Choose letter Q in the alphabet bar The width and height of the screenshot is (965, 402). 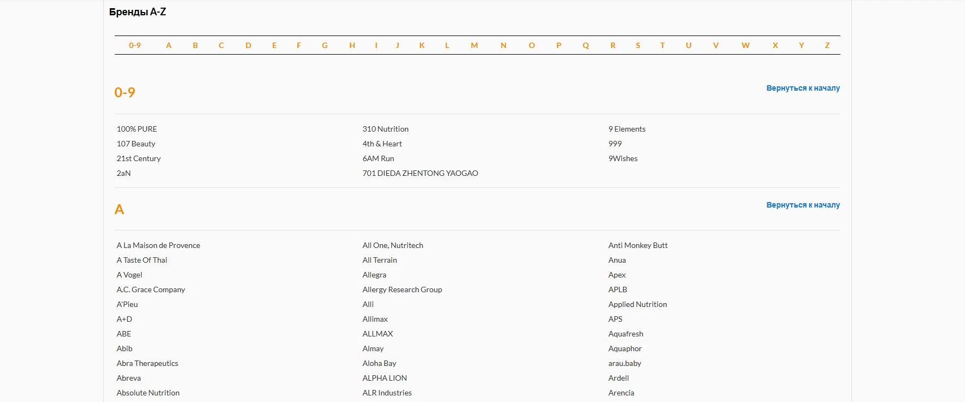pyautogui.click(x=585, y=45)
